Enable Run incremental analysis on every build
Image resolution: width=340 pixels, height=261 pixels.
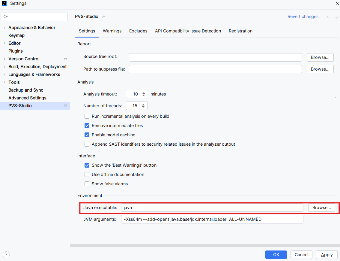click(87, 116)
